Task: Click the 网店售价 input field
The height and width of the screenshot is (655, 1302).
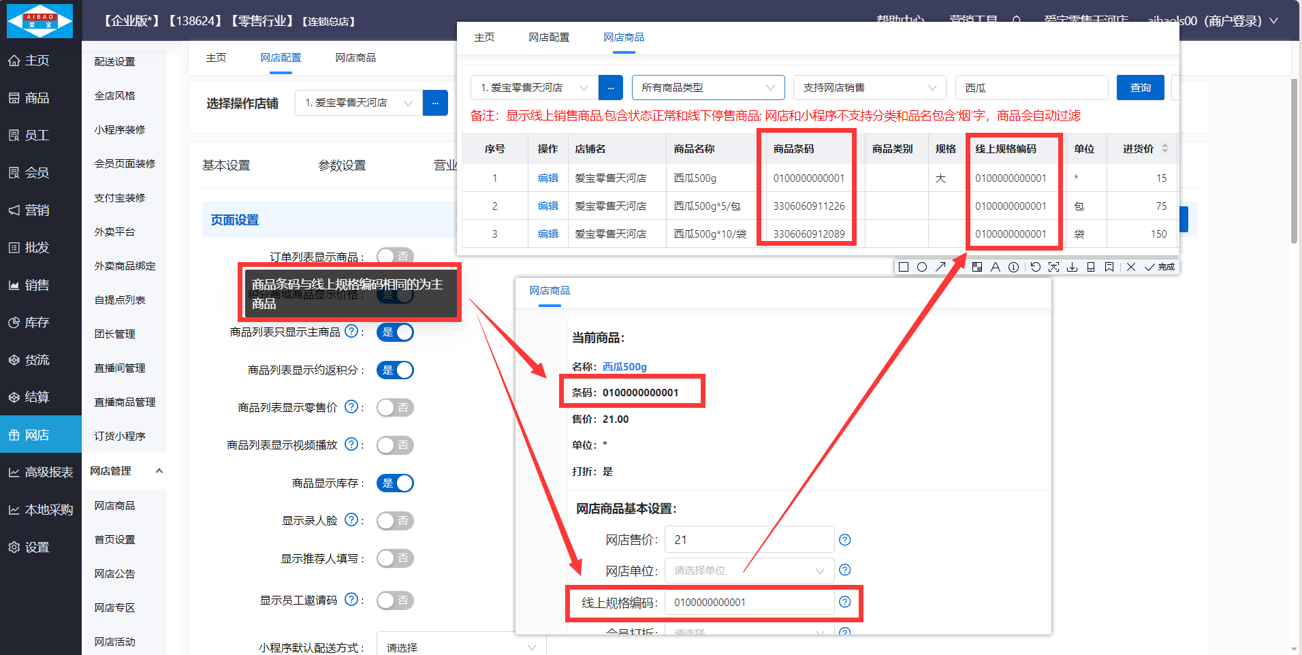Action: pos(749,540)
